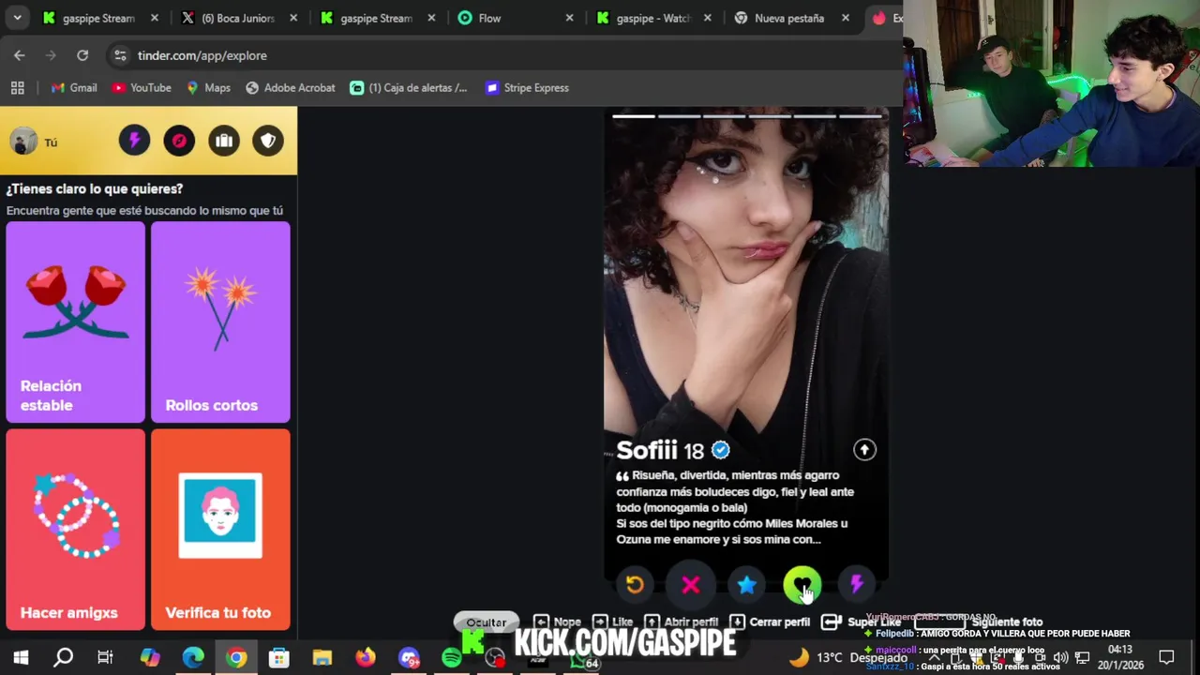Screen dimensions: 1200x675
Task: Click the blue star Super Like button
Action: coord(746,585)
